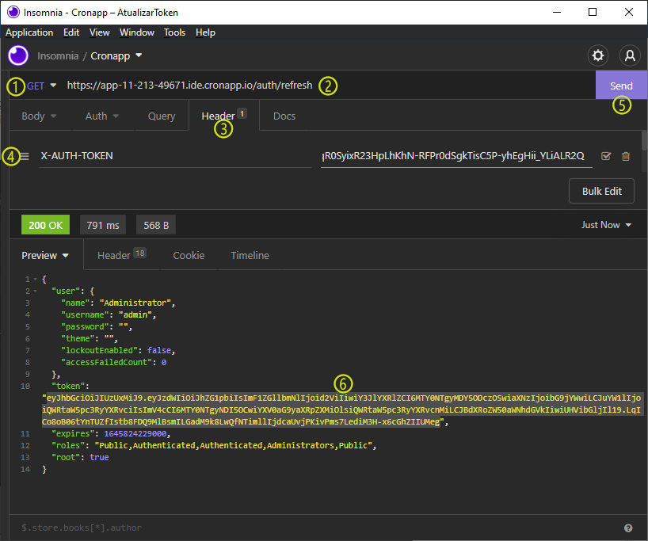Open the Window menu
The height and width of the screenshot is (541, 648).
(x=137, y=32)
